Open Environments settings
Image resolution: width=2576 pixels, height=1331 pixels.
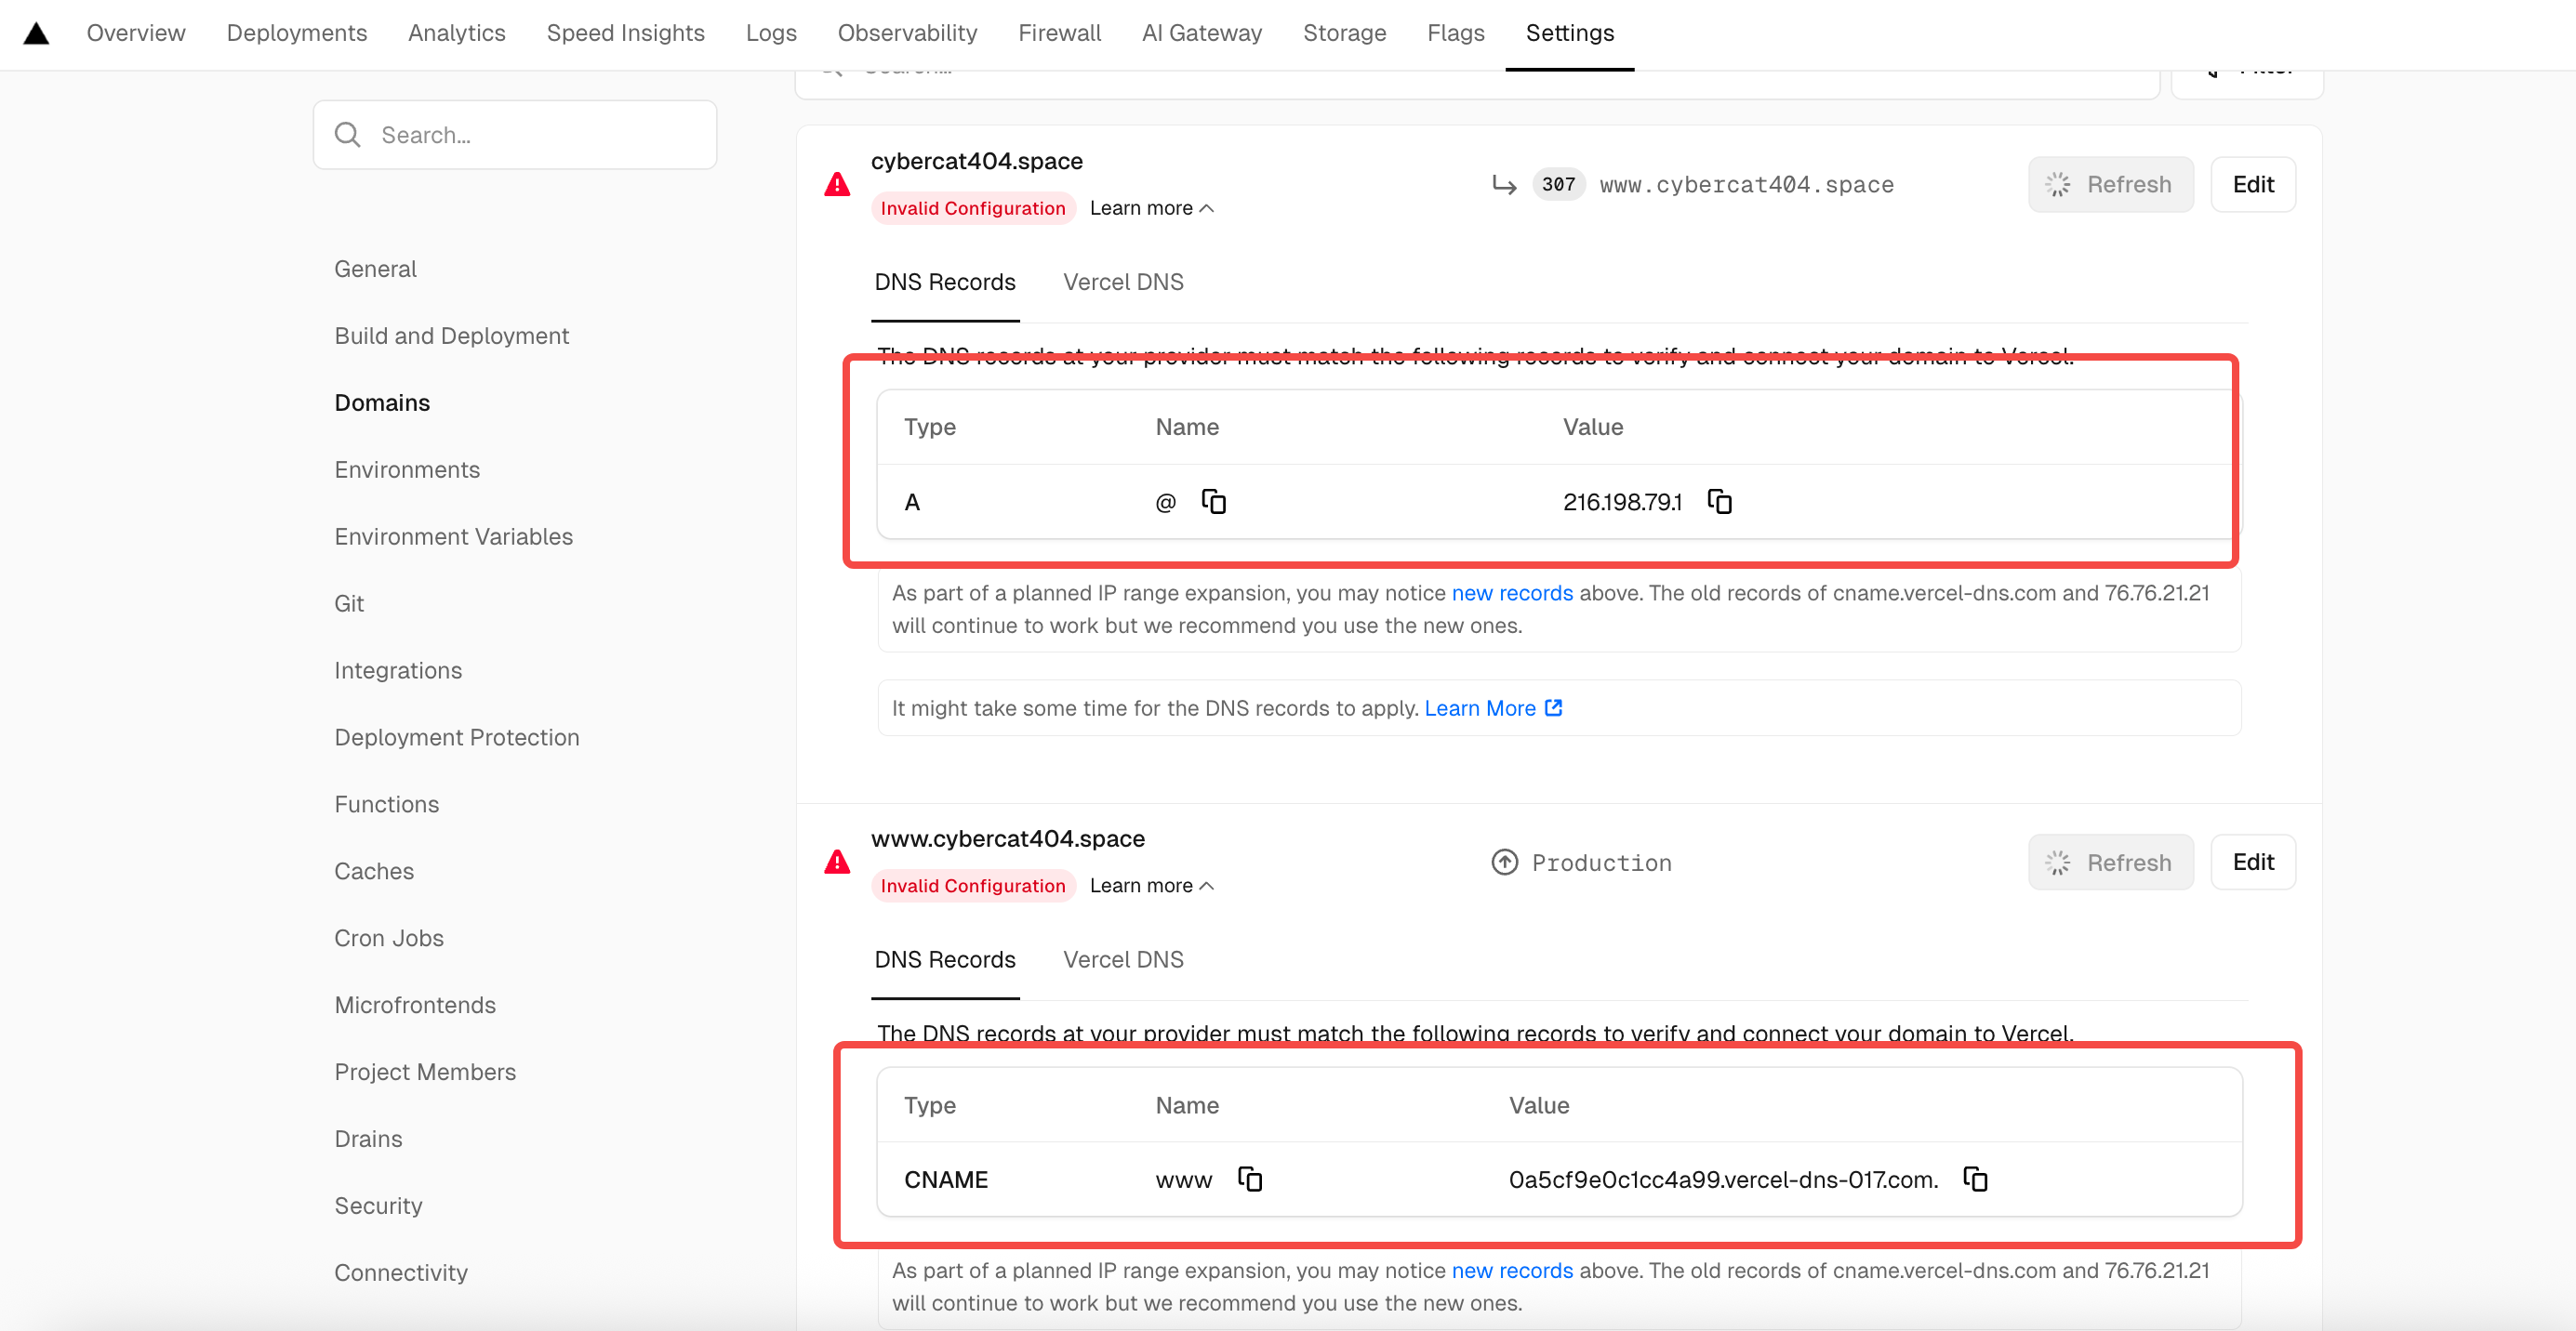pyautogui.click(x=407, y=469)
